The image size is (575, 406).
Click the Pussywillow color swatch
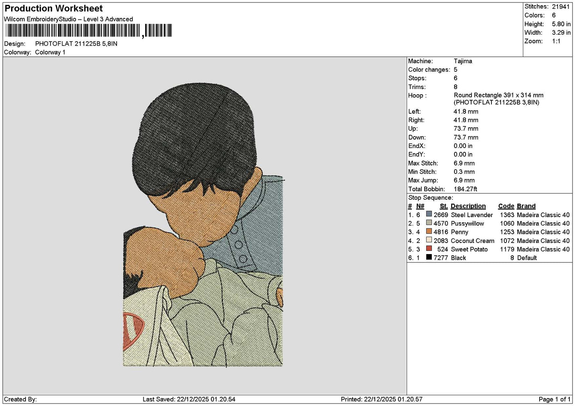(x=429, y=223)
